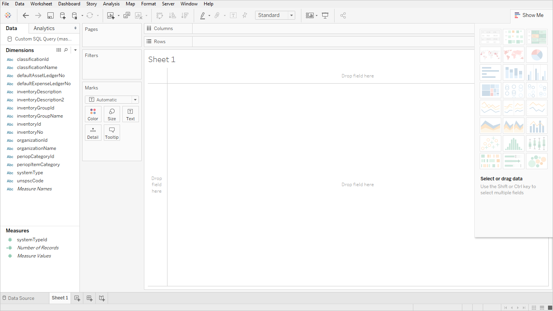Screen dimensions: 553x311
Task: Select the inventoryGroupName dimension
Action: click(x=40, y=116)
